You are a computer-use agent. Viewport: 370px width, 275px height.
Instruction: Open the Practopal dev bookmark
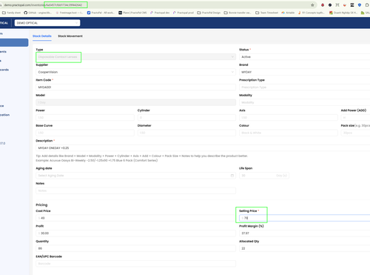click(160, 13)
